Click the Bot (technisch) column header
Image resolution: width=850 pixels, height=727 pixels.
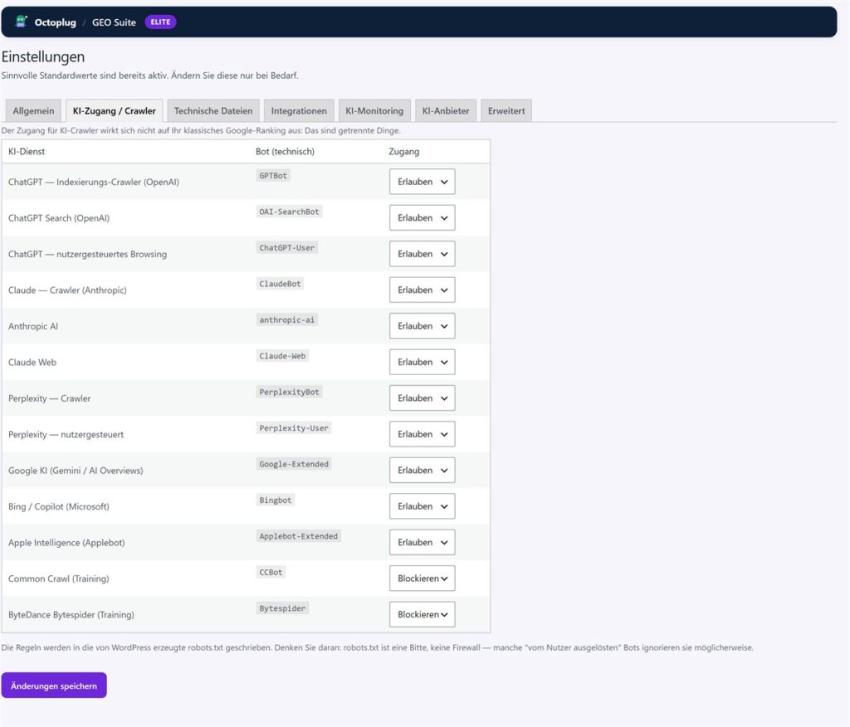pyautogui.click(x=286, y=151)
